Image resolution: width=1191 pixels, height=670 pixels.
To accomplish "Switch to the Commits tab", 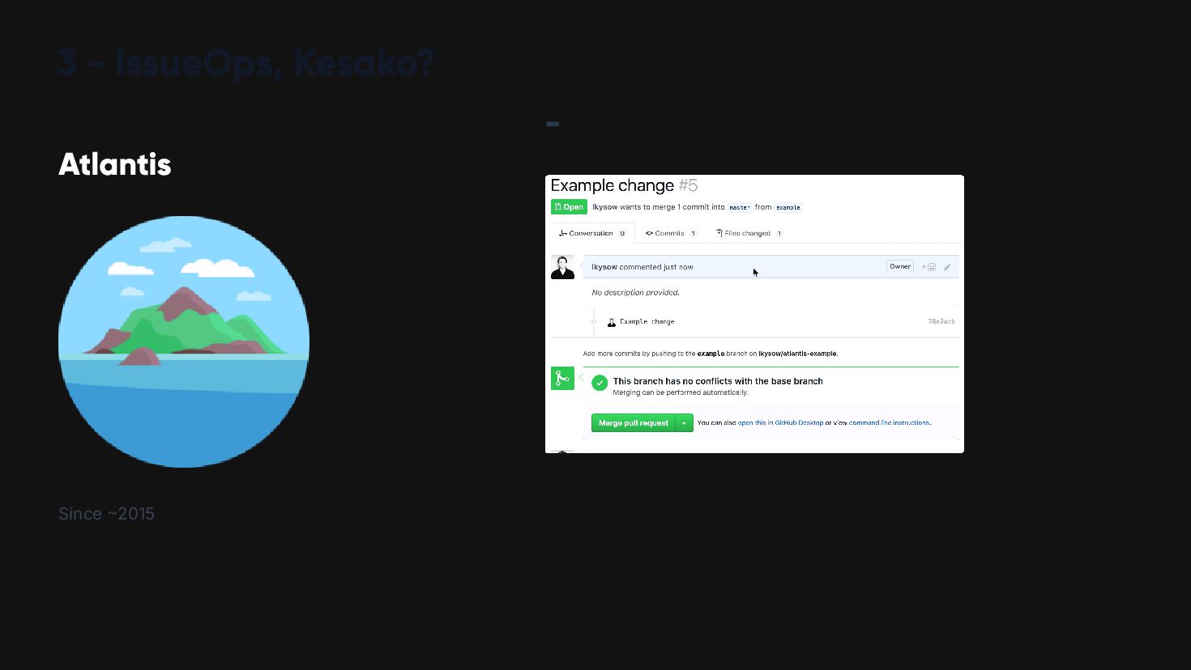I will pos(671,233).
